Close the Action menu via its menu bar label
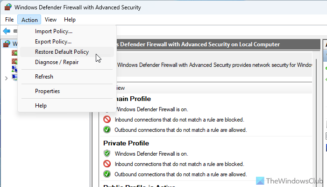Viewport: 327px width, 187px height. (29, 20)
